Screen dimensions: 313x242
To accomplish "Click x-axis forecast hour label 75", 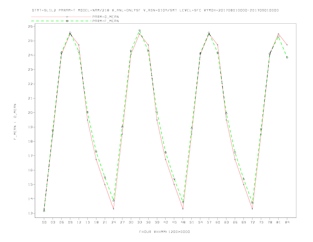I will point(261,222).
